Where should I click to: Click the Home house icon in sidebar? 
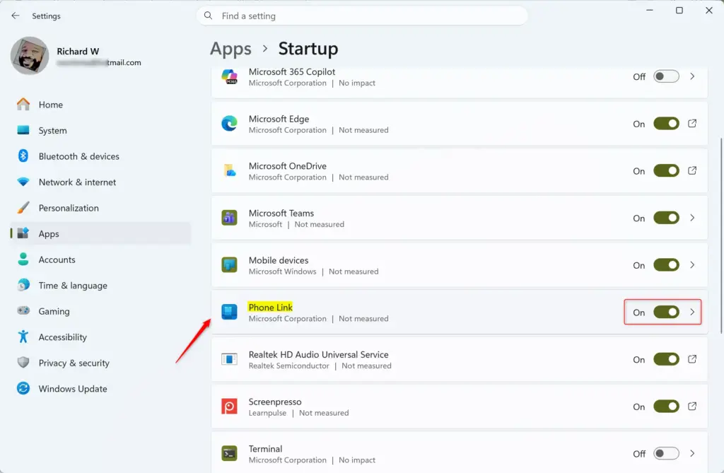click(x=23, y=105)
